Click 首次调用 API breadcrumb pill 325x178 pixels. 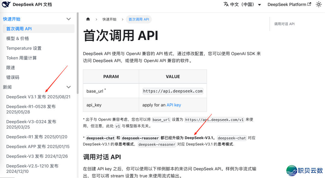point(139,19)
